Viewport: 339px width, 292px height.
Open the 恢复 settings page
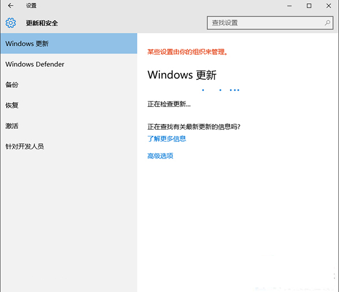tap(12, 105)
